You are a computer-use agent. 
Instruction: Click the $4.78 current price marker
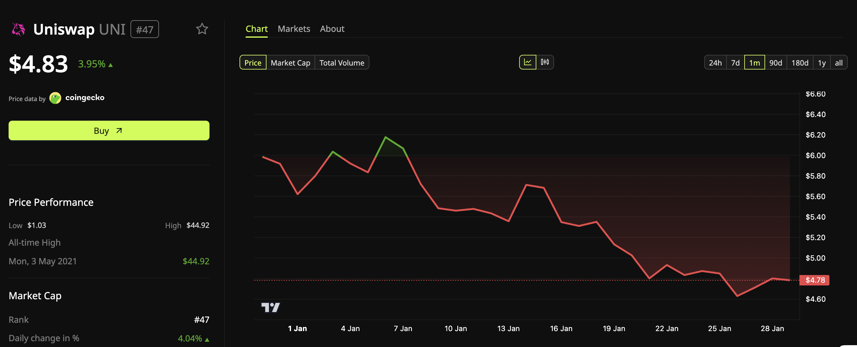pos(815,280)
